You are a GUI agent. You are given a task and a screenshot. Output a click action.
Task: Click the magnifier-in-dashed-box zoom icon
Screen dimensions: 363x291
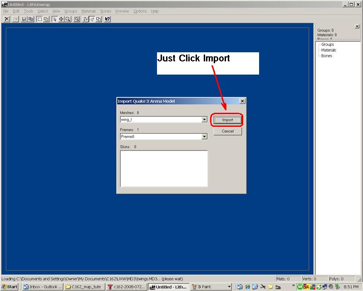pos(77,19)
